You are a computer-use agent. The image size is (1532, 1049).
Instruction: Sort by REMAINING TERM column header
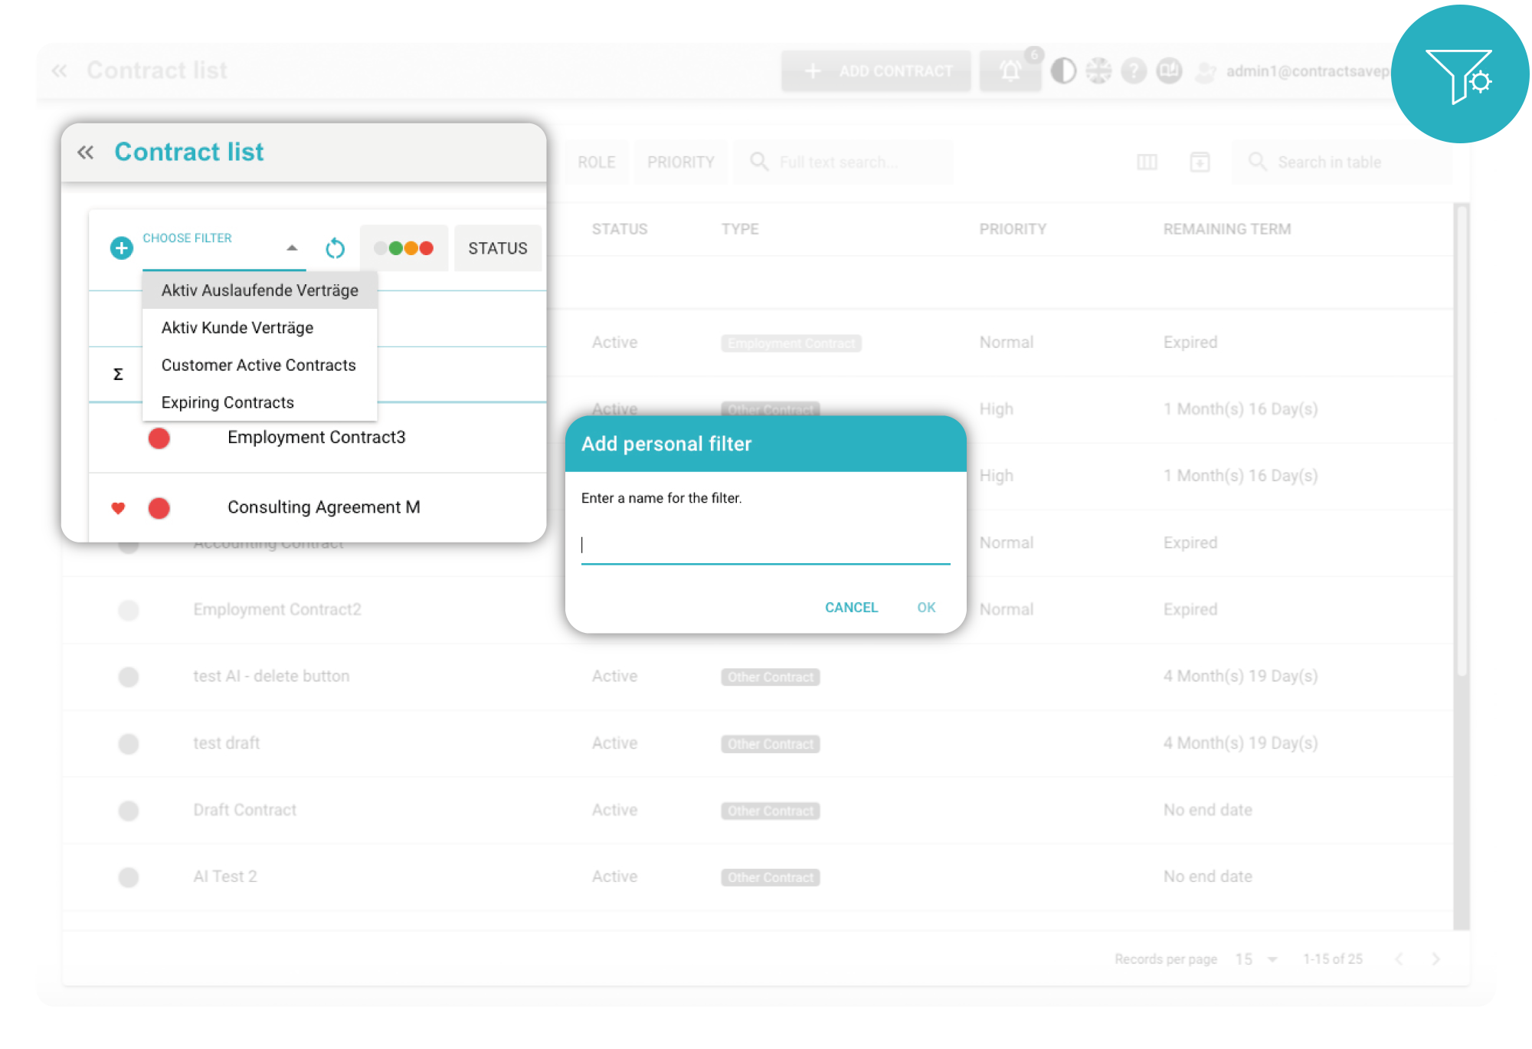pyautogui.click(x=1227, y=229)
